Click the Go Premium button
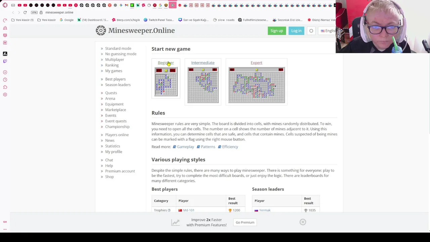 [x=245, y=223]
